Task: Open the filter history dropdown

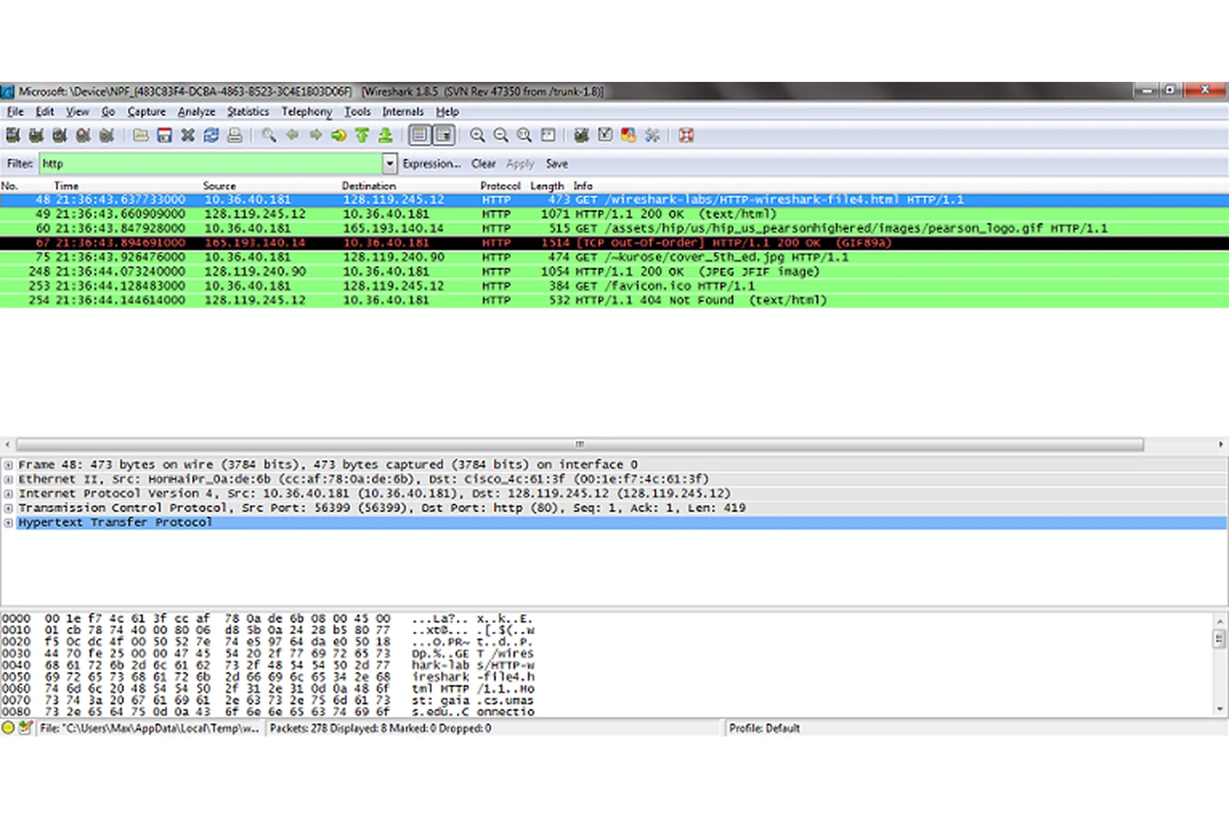Action: [x=389, y=163]
